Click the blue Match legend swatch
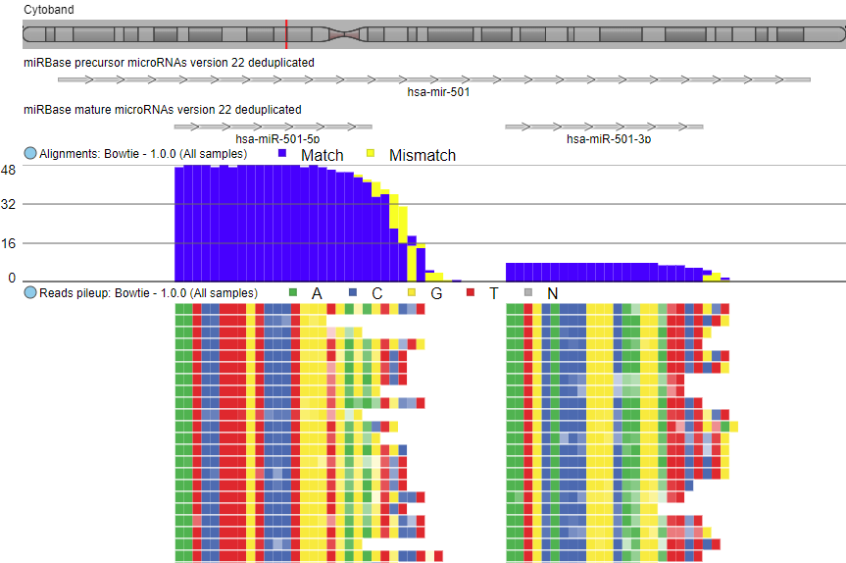 (281, 153)
